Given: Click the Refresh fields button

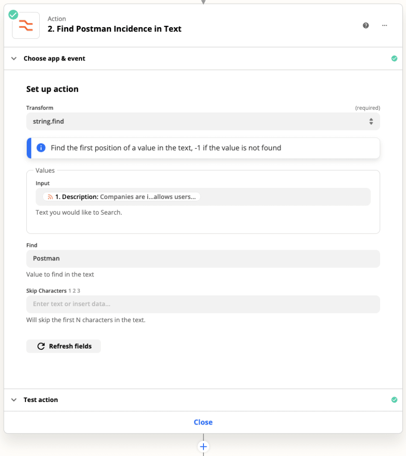Looking at the screenshot, I should [x=63, y=346].
